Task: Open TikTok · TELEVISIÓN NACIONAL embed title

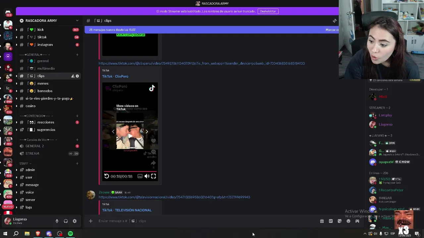Action: pos(127,210)
